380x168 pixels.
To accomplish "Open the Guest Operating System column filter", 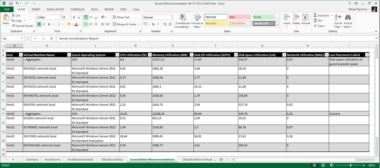I will click(x=116, y=55).
